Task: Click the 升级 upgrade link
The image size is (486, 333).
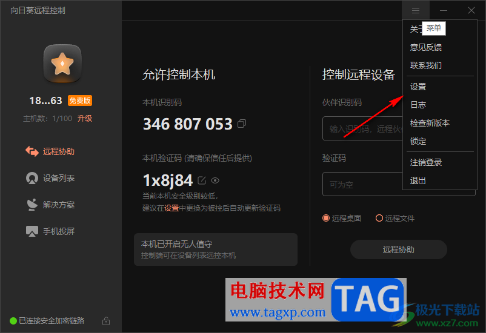Action: [x=85, y=118]
